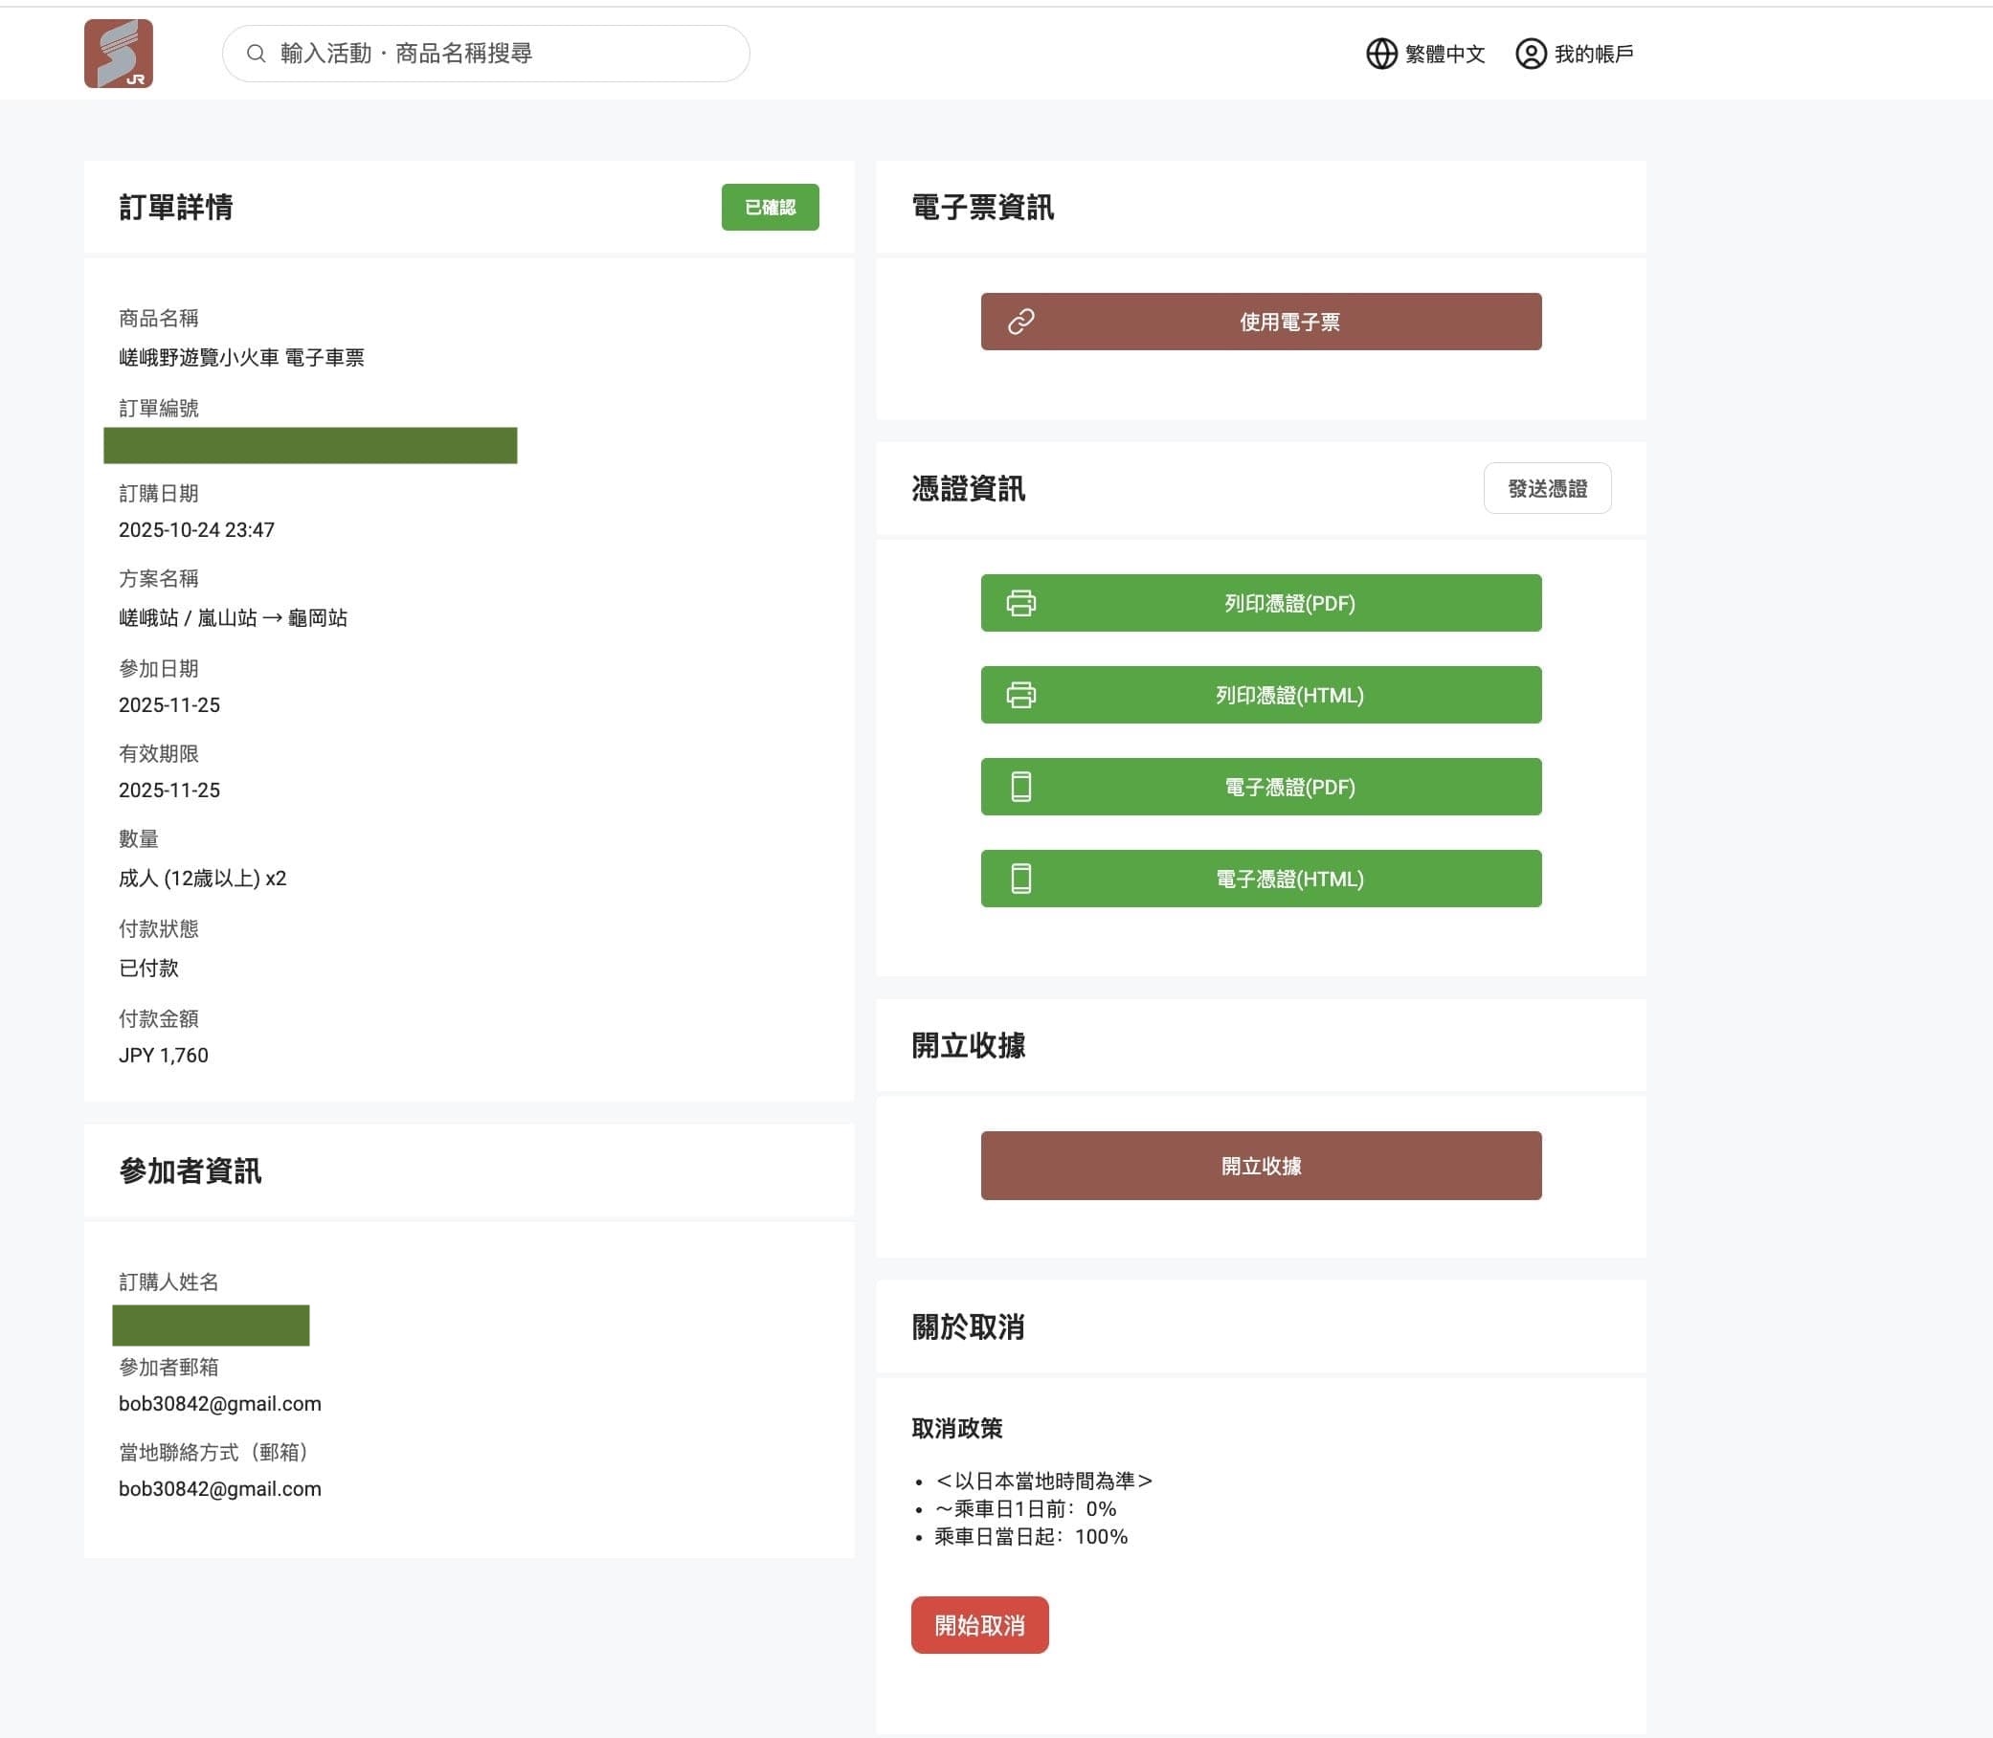Click 電子憑證(HTML) button label
Image resolution: width=1993 pixels, height=1738 pixels.
1288,879
